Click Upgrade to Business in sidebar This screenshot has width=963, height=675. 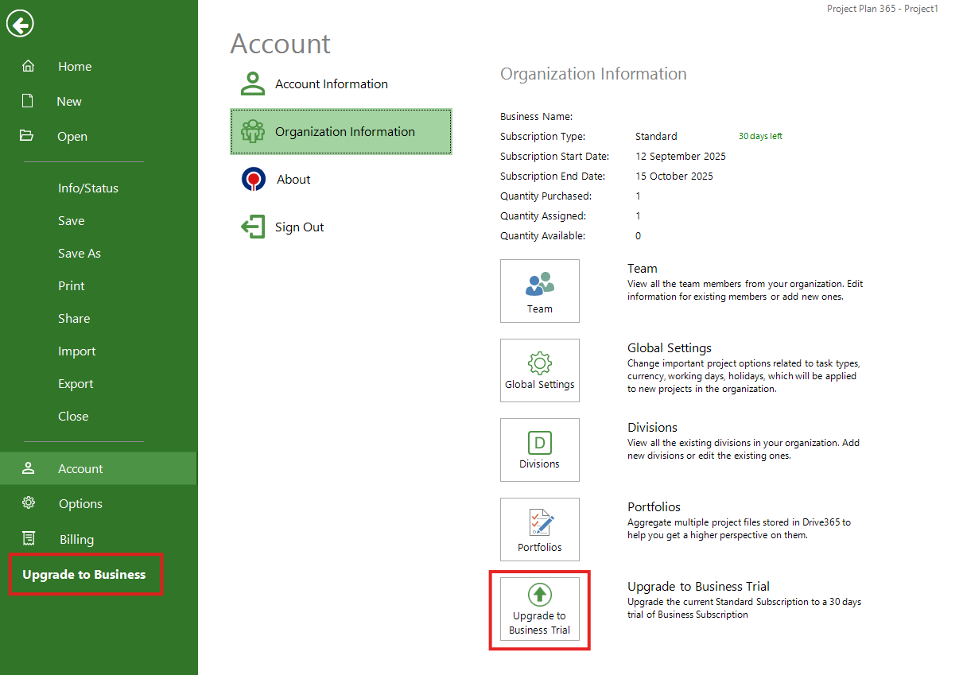pos(84,575)
